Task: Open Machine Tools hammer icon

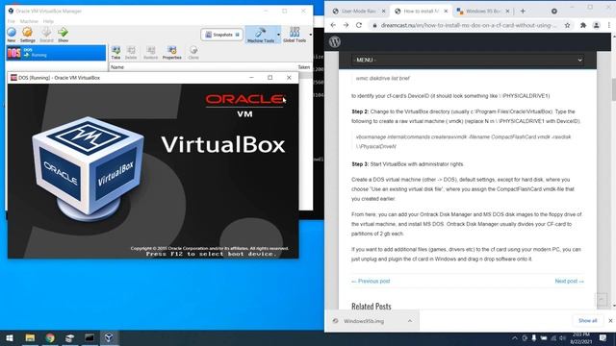Action: 260,35
